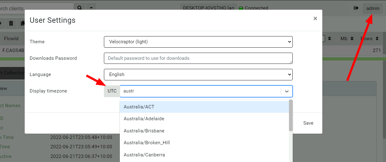Click the Display timezone search input
Viewport: 386px width, 162px height.
click(200, 91)
